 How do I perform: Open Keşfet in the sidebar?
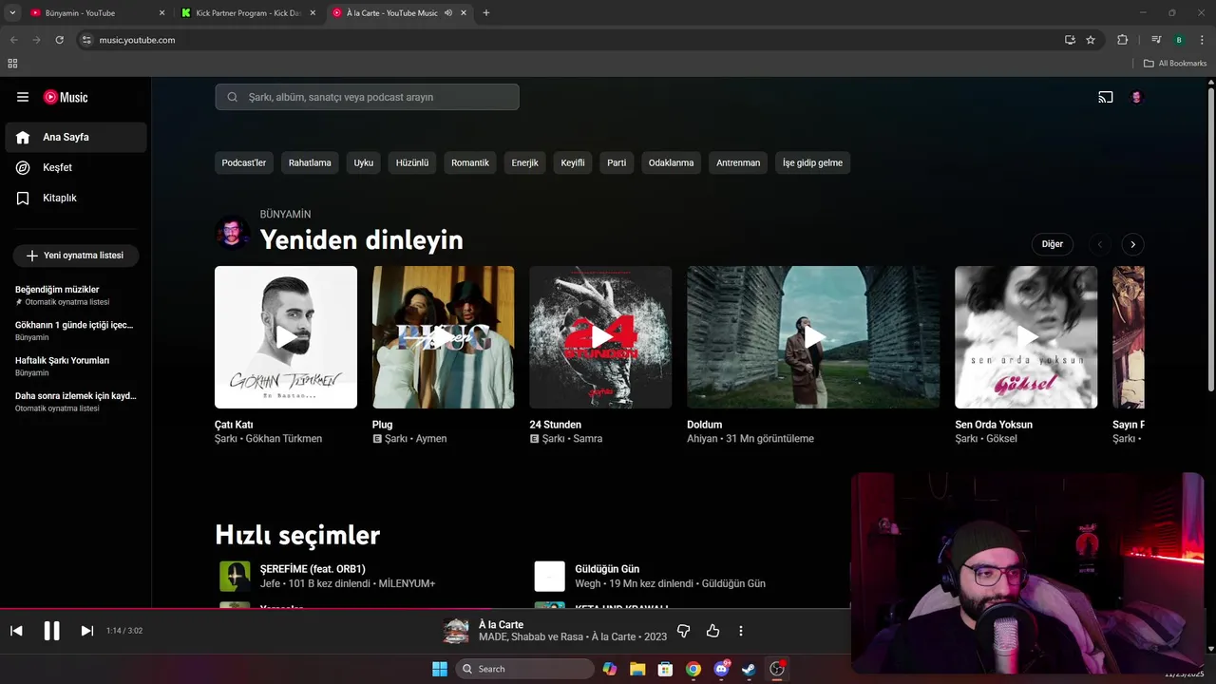click(x=76, y=167)
